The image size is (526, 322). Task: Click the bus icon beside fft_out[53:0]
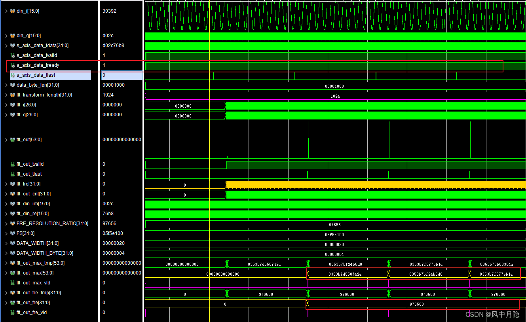coord(13,140)
